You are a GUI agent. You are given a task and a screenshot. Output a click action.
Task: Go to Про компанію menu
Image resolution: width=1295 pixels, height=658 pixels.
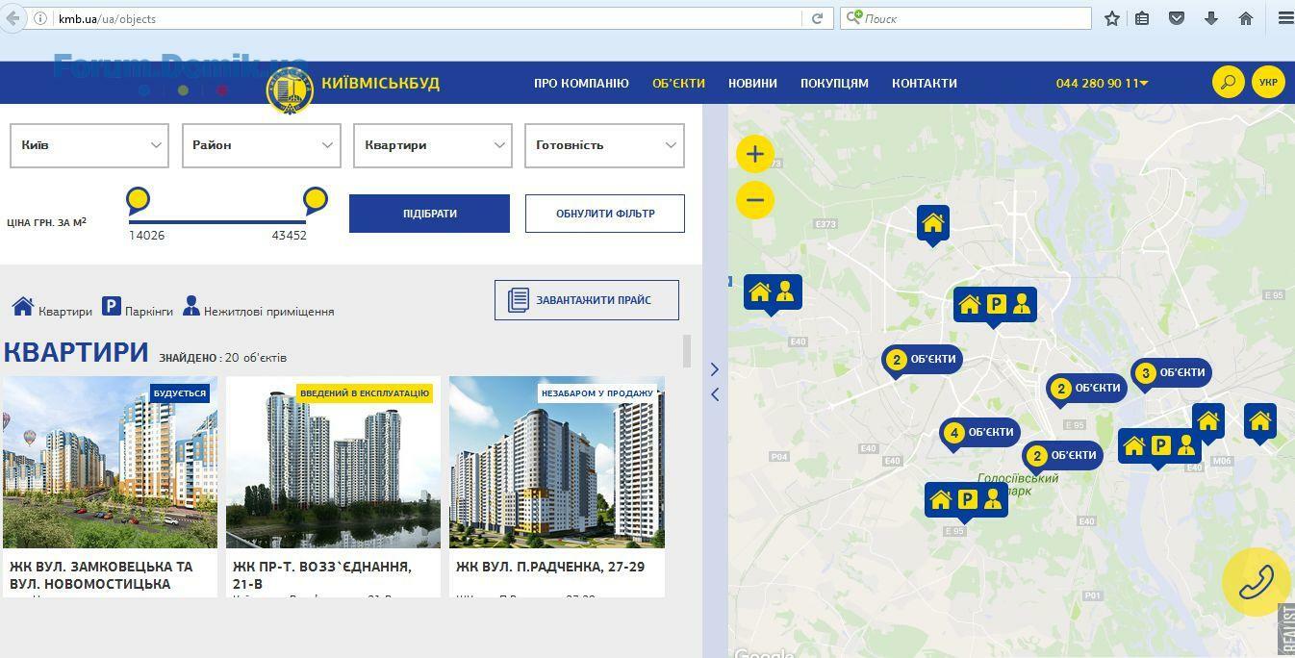click(x=581, y=84)
